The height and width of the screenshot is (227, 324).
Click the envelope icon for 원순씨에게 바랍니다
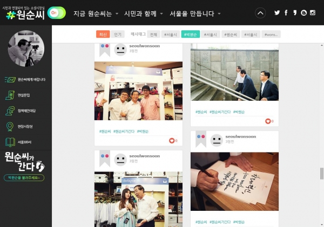click(10, 79)
